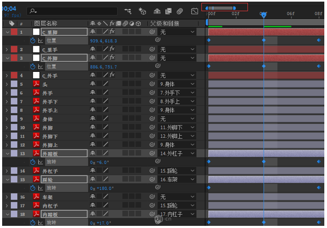This screenshot has height=228, width=327.
Task: Click the time navigator zoom bar
Action: tap(221, 8)
